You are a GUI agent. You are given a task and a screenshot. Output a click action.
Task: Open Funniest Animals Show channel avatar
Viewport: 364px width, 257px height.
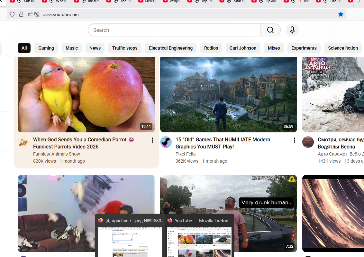23,142
